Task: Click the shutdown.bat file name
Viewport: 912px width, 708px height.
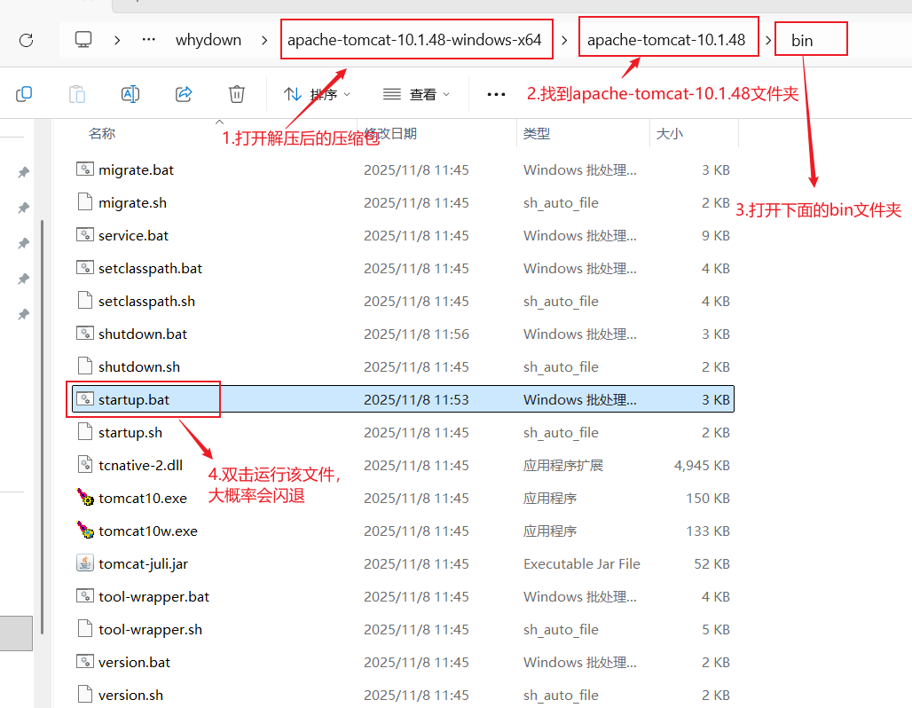Action: (143, 334)
